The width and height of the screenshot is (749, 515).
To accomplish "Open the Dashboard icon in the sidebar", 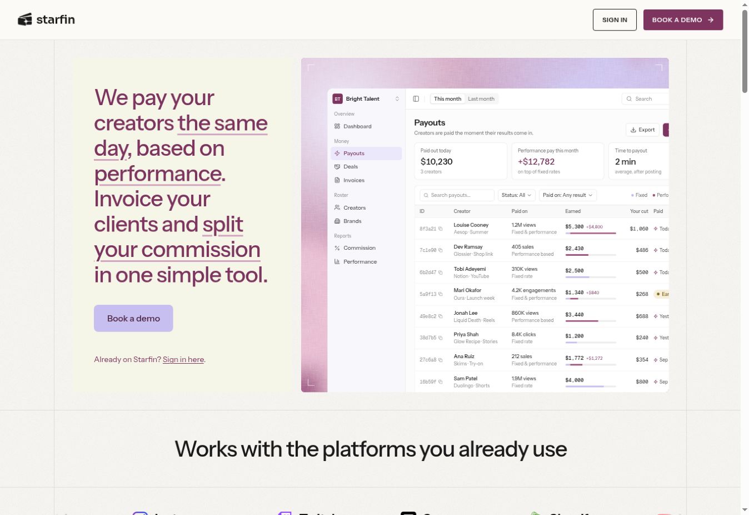I will pos(337,126).
